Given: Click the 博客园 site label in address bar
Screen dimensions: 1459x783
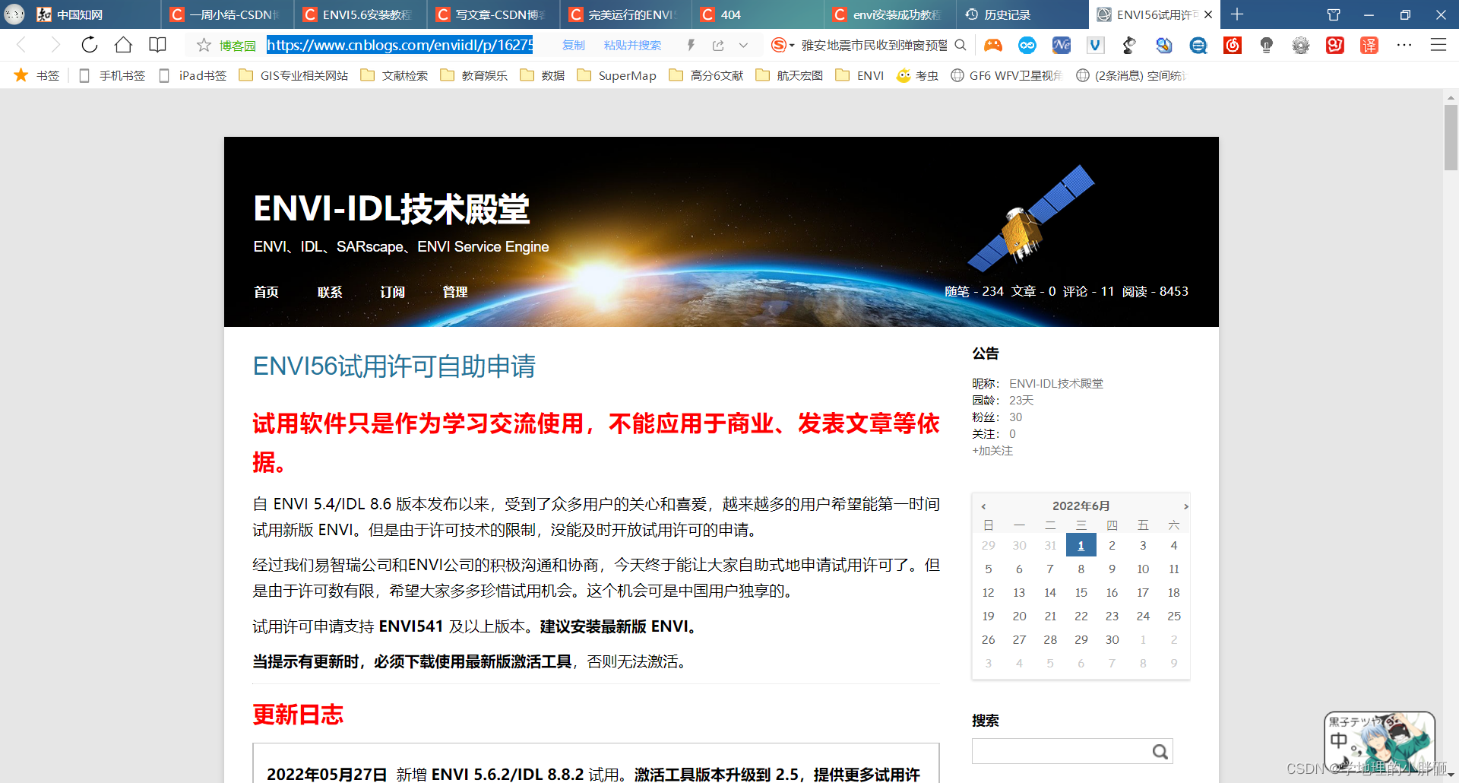Looking at the screenshot, I should point(238,46).
